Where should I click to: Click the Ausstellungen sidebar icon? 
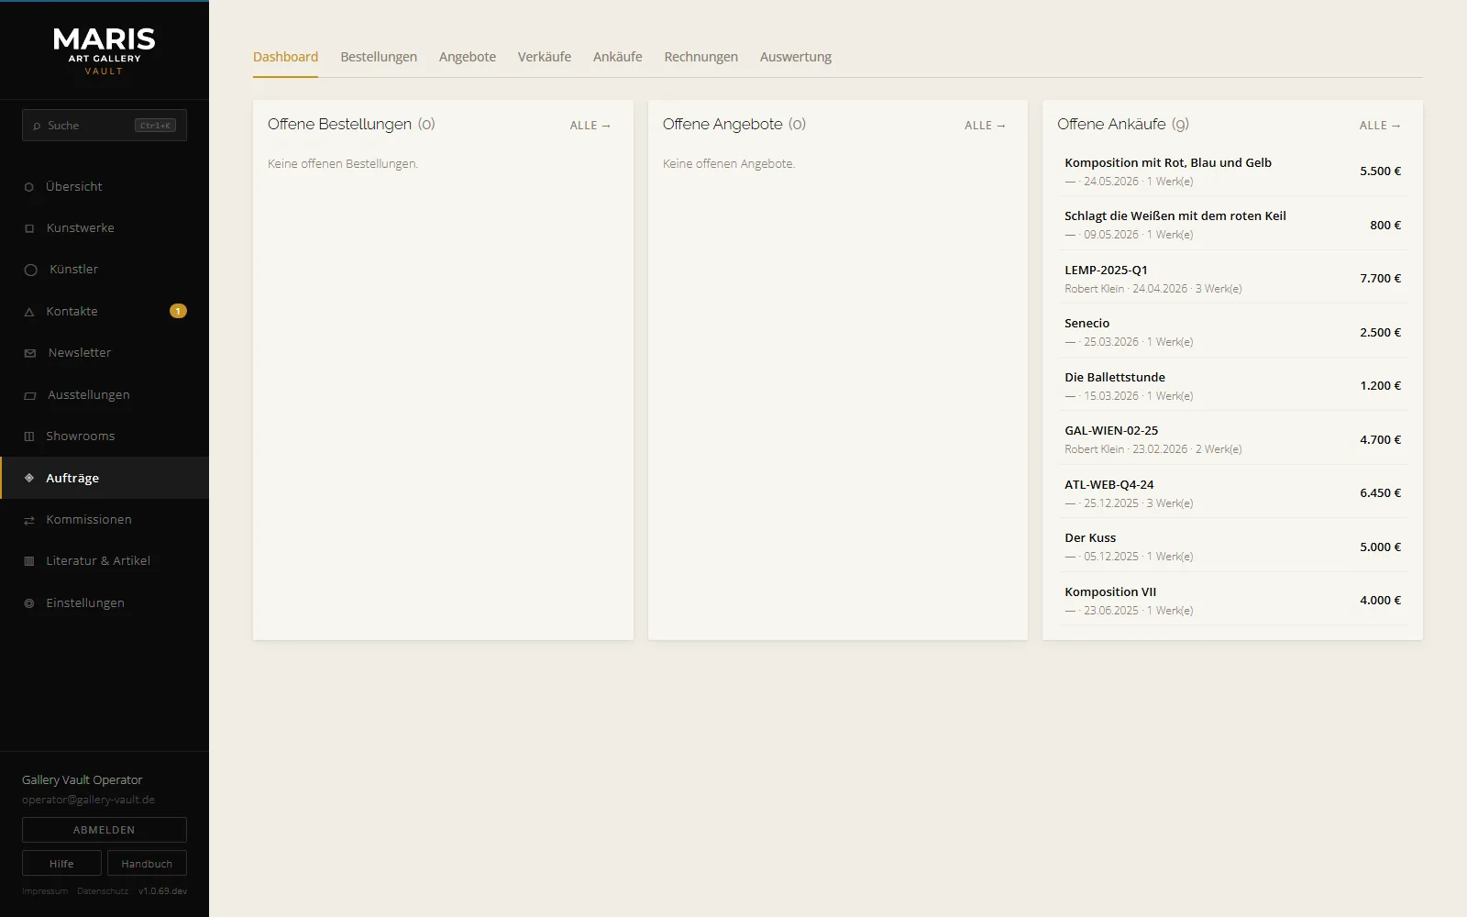point(30,395)
